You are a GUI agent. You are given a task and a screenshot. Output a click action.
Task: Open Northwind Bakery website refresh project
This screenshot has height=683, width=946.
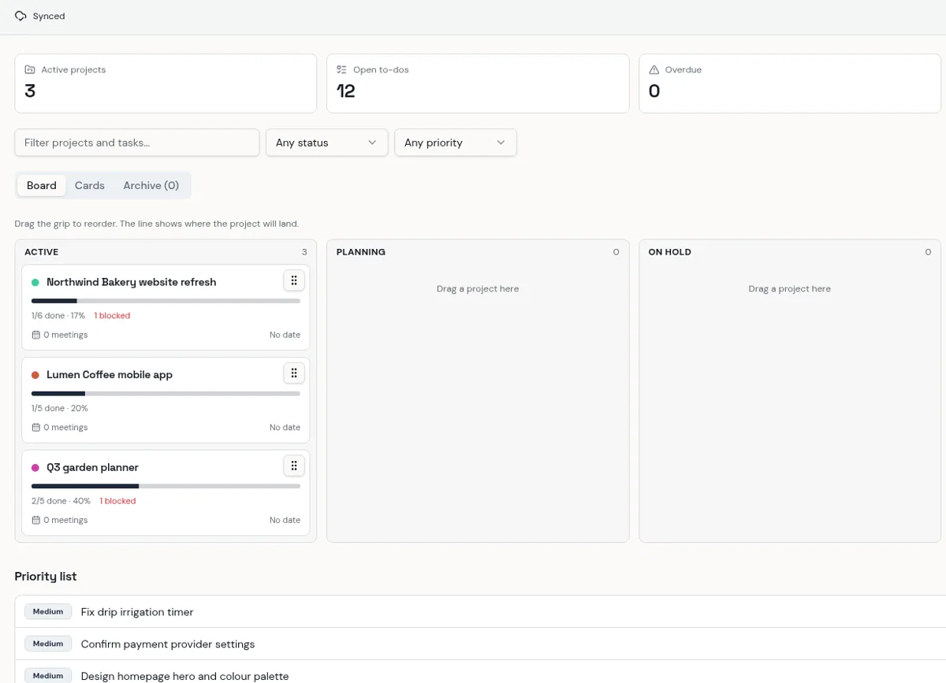(x=132, y=282)
